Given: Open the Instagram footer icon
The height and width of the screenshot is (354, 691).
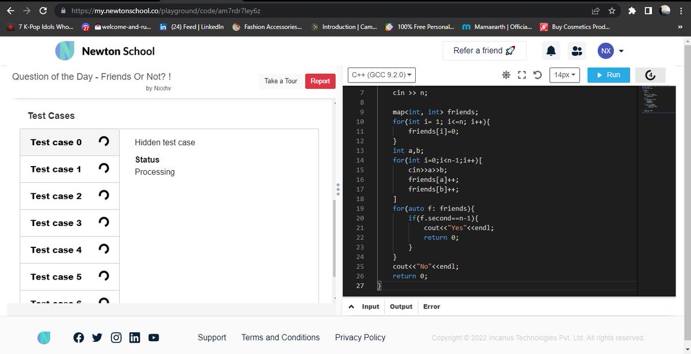Looking at the screenshot, I should 116,338.
